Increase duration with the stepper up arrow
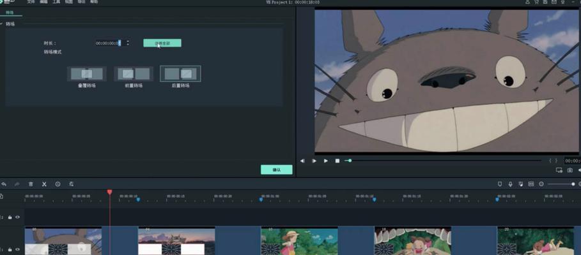The width and height of the screenshot is (581, 255). coord(128,41)
